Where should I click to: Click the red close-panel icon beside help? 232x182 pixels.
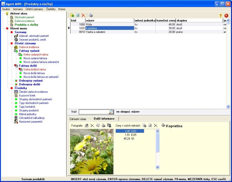[226, 16]
